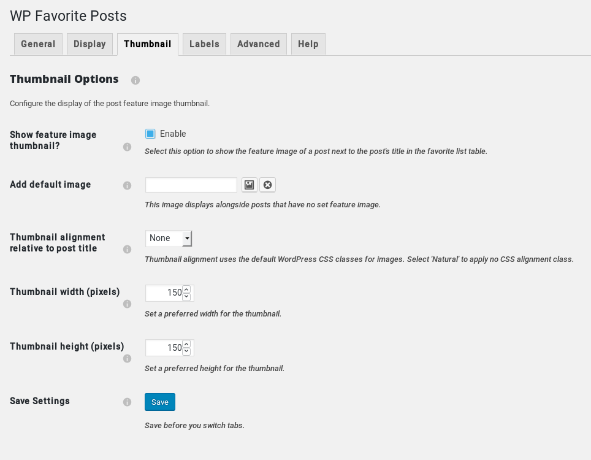Open the thumbnail alignment None dropdown
591x460 pixels.
[x=169, y=239]
